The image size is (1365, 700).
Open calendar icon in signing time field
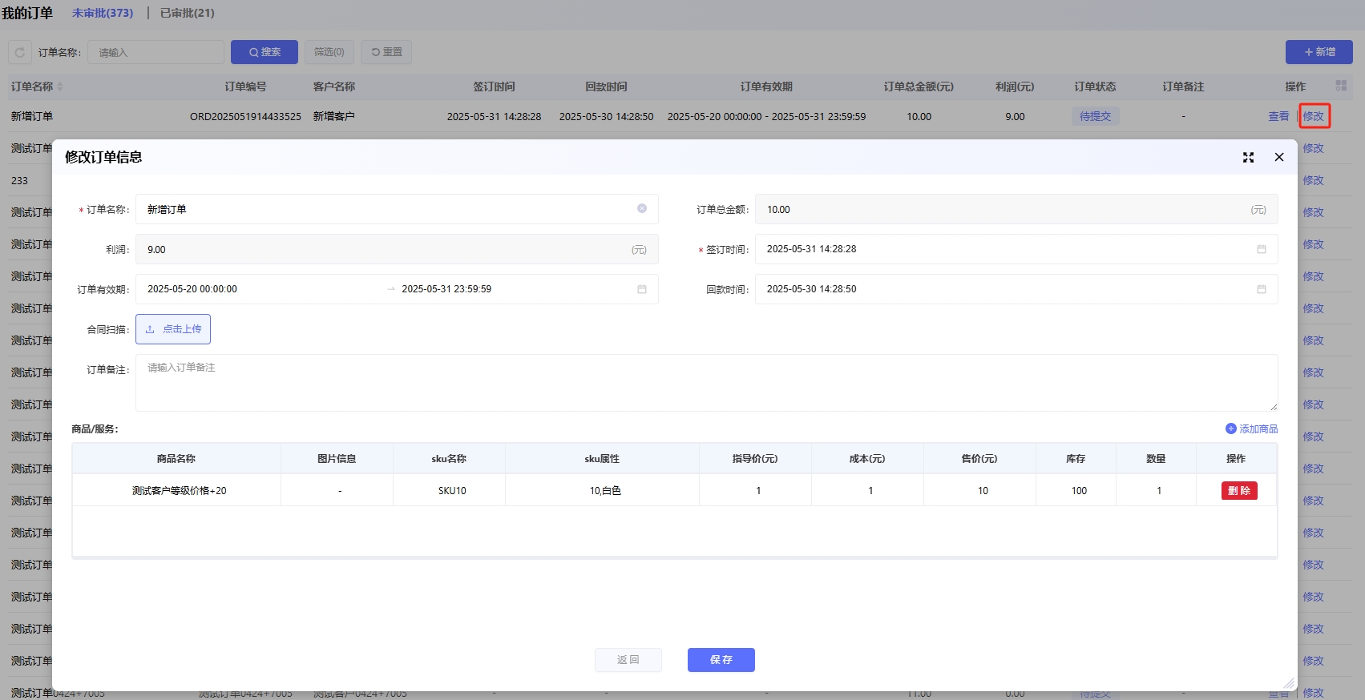[1262, 249]
